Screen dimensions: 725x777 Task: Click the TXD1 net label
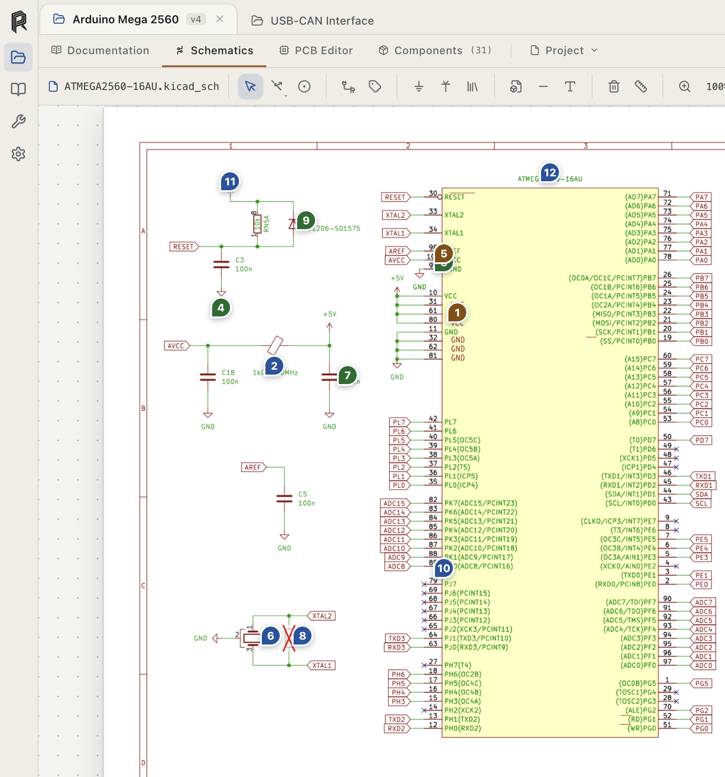pyautogui.click(x=703, y=476)
